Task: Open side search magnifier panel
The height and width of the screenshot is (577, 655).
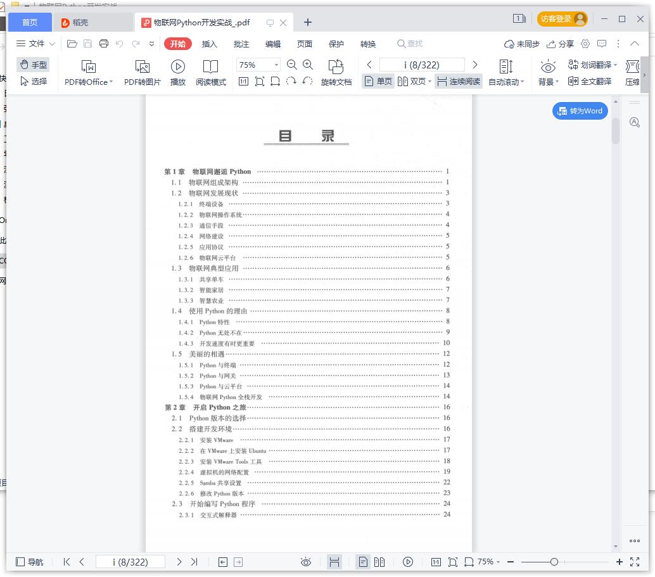Action: click(x=635, y=122)
